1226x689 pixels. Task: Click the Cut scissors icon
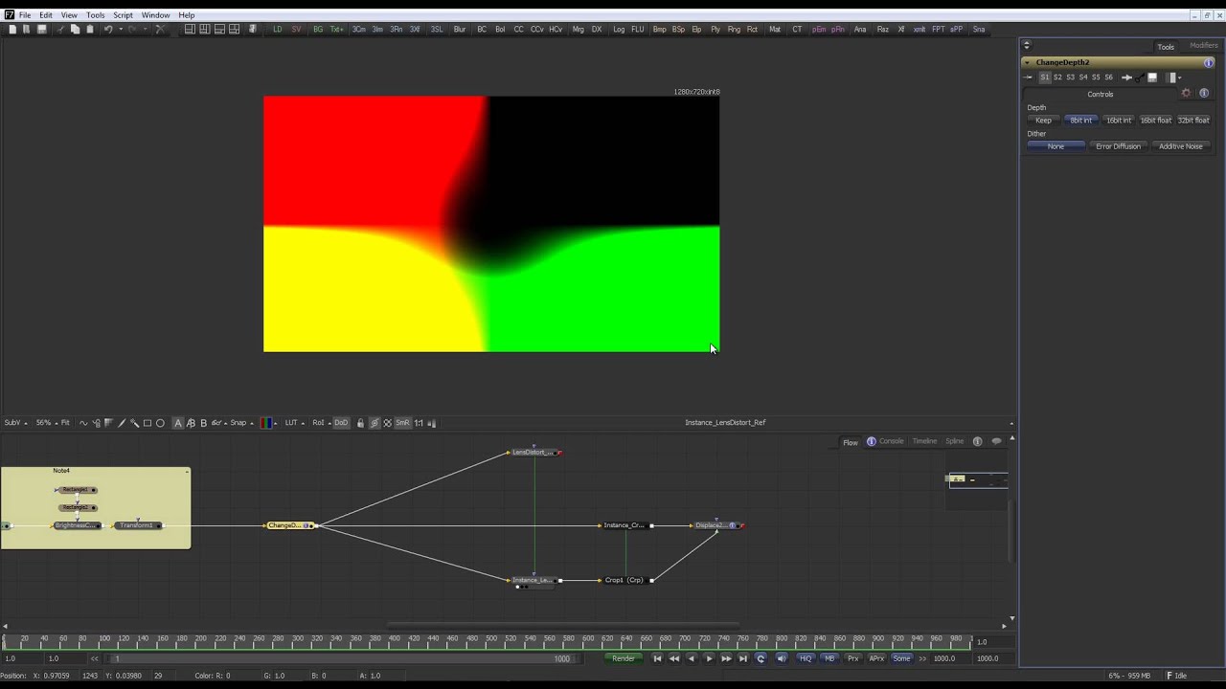point(60,30)
